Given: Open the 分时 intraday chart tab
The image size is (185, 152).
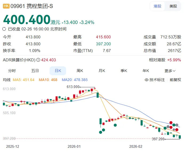Looking at the screenshot, I should click(12, 71).
